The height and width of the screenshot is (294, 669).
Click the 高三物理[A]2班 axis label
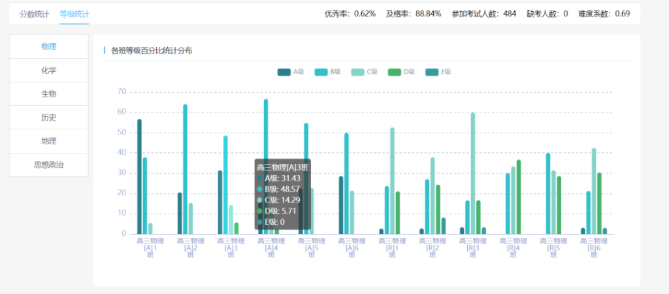coord(191,248)
